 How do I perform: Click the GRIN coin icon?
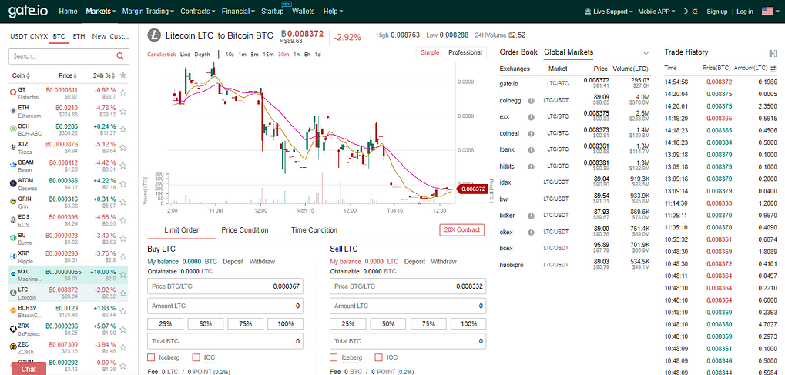pos(14,202)
